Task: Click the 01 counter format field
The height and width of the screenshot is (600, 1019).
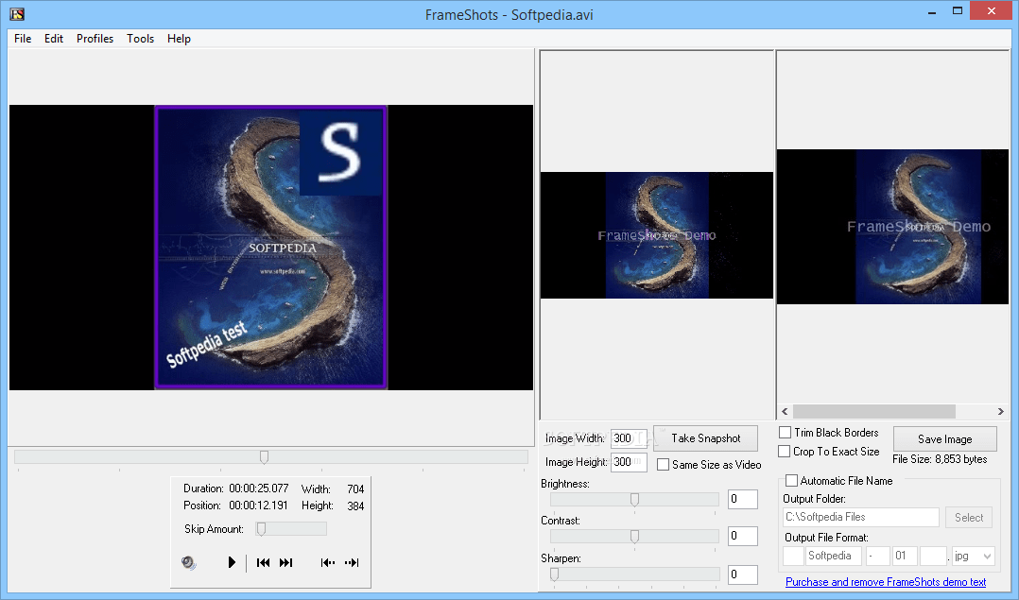Action: pos(905,556)
